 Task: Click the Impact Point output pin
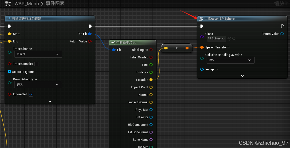tap(151, 87)
